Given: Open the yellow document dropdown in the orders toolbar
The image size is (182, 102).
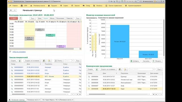Looking at the screenshot, I should pos(50,61).
